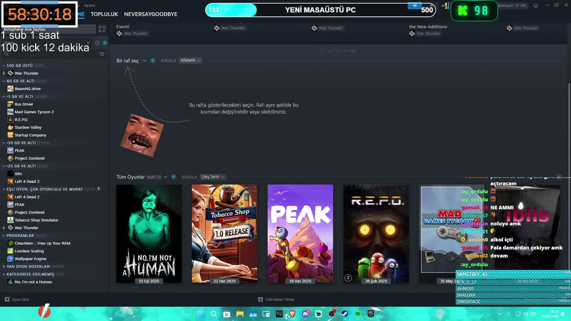Click the Mad Games Tycoon 2 list icon

(10, 112)
